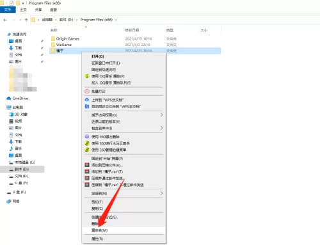Viewport: 320px width, 245px height.
Task: Click the 360 木马云查杀 scan icon
Action: point(87,143)
